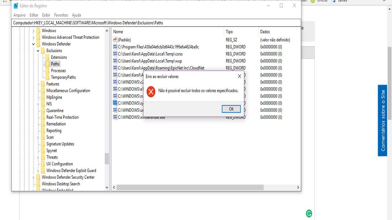This screenshot has width=392, height=220.
Task: Click tree pane scroll up arrow
Action: click(x=107, y=31)
